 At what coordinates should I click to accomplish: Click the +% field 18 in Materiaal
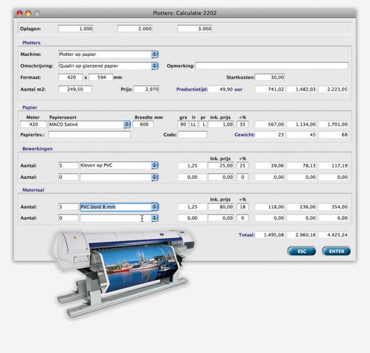pos(243,207)
